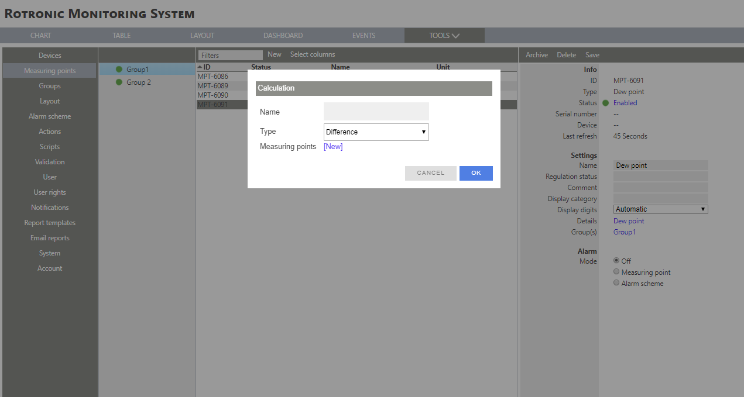Open Report templates in the sidebar
Screen dimensions: 744x397
click(x=50, y=223)
